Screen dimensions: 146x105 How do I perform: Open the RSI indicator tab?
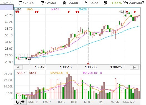pyautogui.click(x=102, y=102)
